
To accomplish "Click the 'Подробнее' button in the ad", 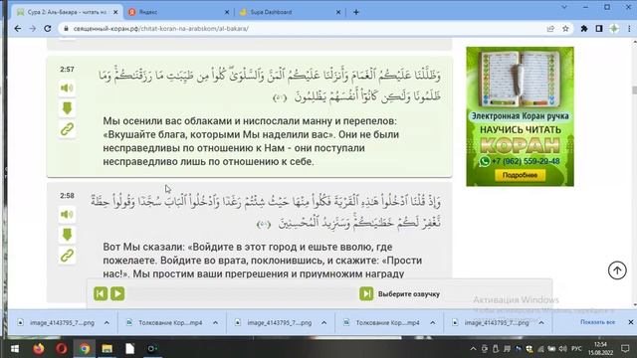I will pyautogui.click(x=520, y=175).
